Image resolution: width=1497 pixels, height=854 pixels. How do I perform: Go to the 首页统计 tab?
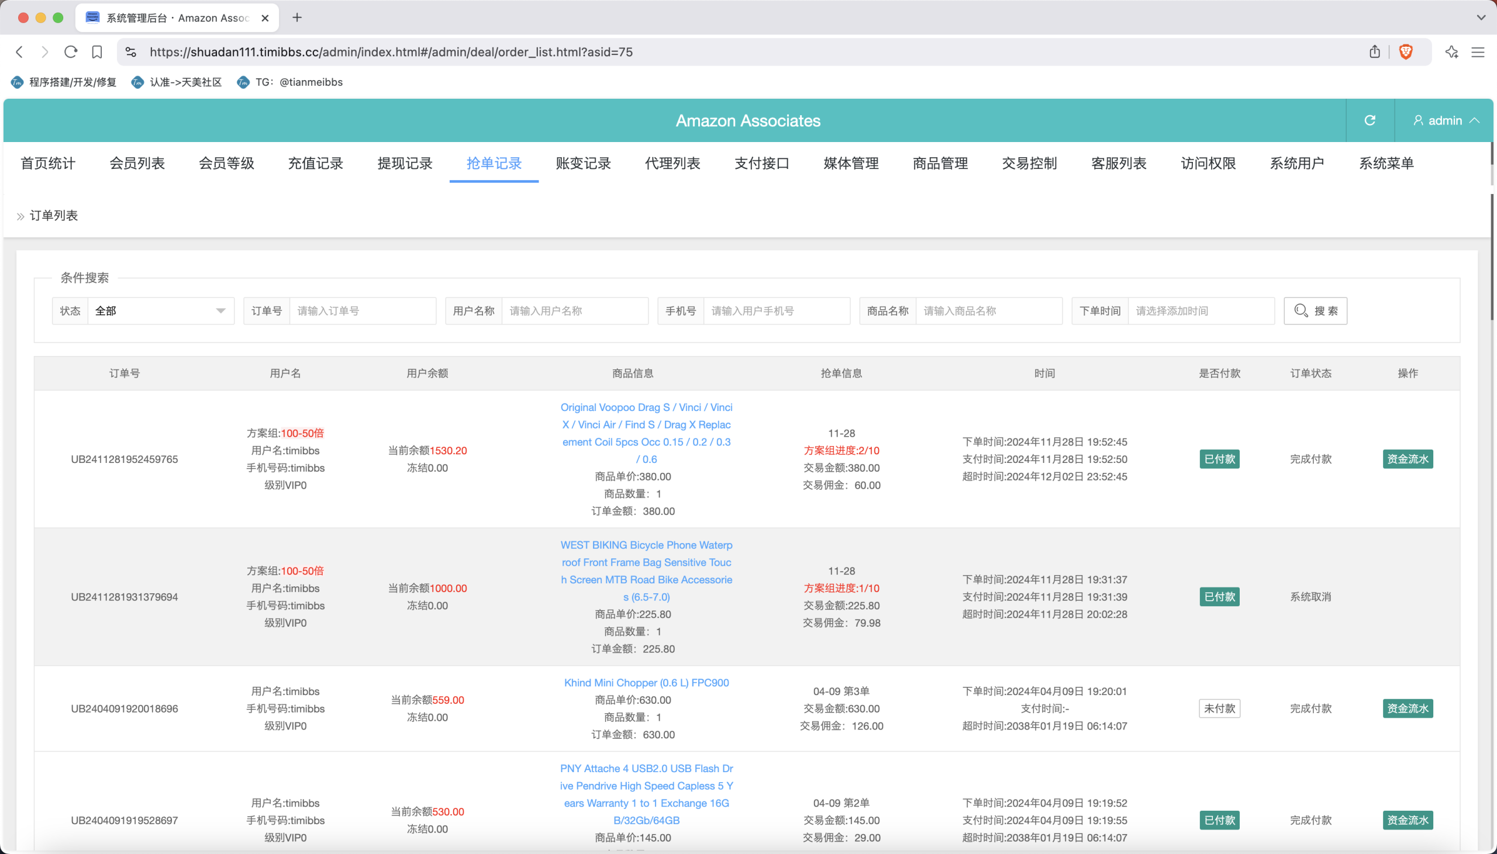[x=48, y=163]
